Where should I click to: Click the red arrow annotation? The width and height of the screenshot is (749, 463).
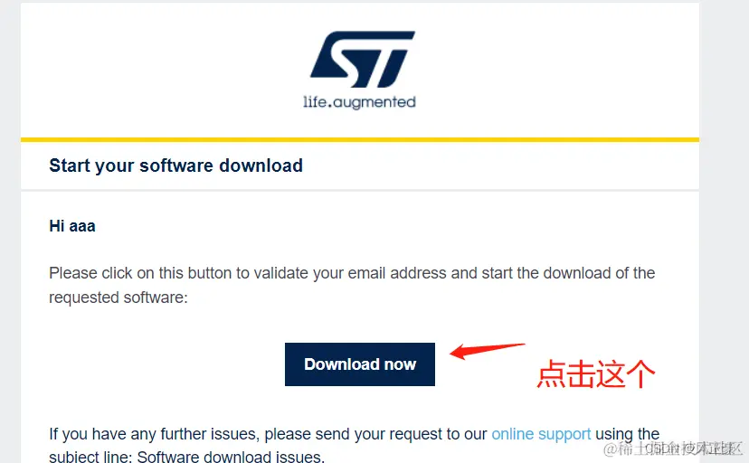(488, 351)
